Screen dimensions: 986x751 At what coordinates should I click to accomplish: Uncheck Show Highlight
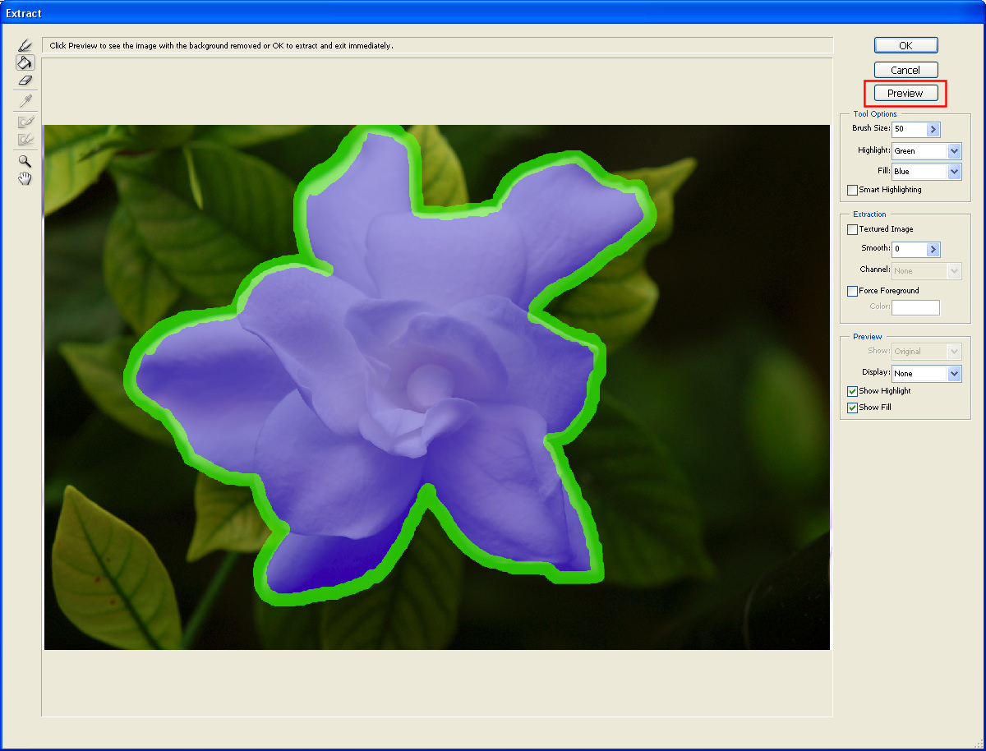click(x=852, y=391)
